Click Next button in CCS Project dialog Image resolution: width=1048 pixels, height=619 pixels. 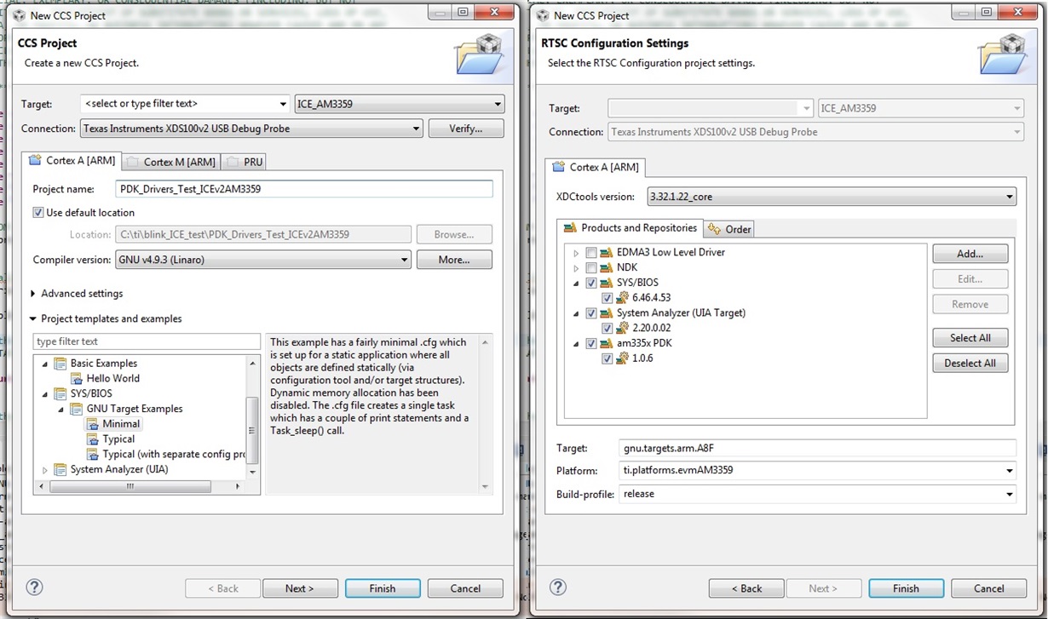point(300,588)
